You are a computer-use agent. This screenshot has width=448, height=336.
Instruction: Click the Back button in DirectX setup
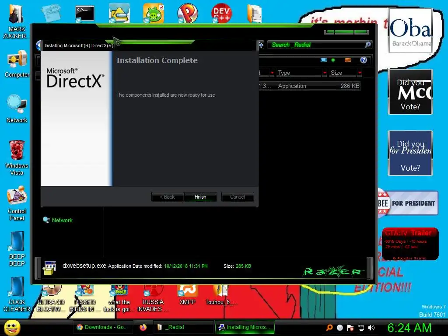(x=168, y=197)
